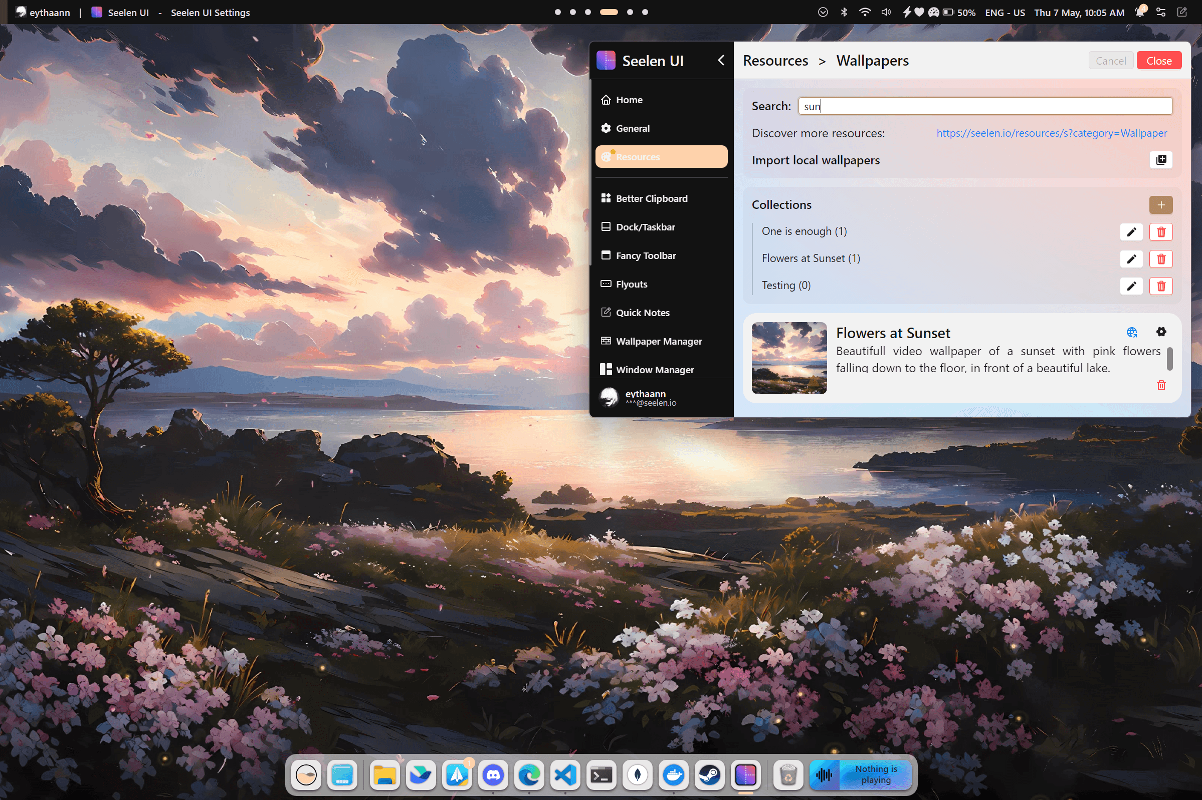This screenshot has width=1202, height=800.
Task: Close the Seelen UI Settings window
Action: 1158,60
